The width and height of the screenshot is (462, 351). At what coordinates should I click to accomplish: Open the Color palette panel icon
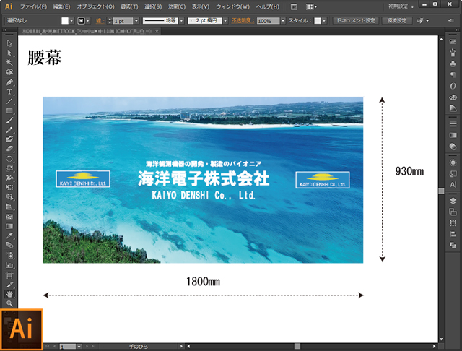(x=453, y=97)
